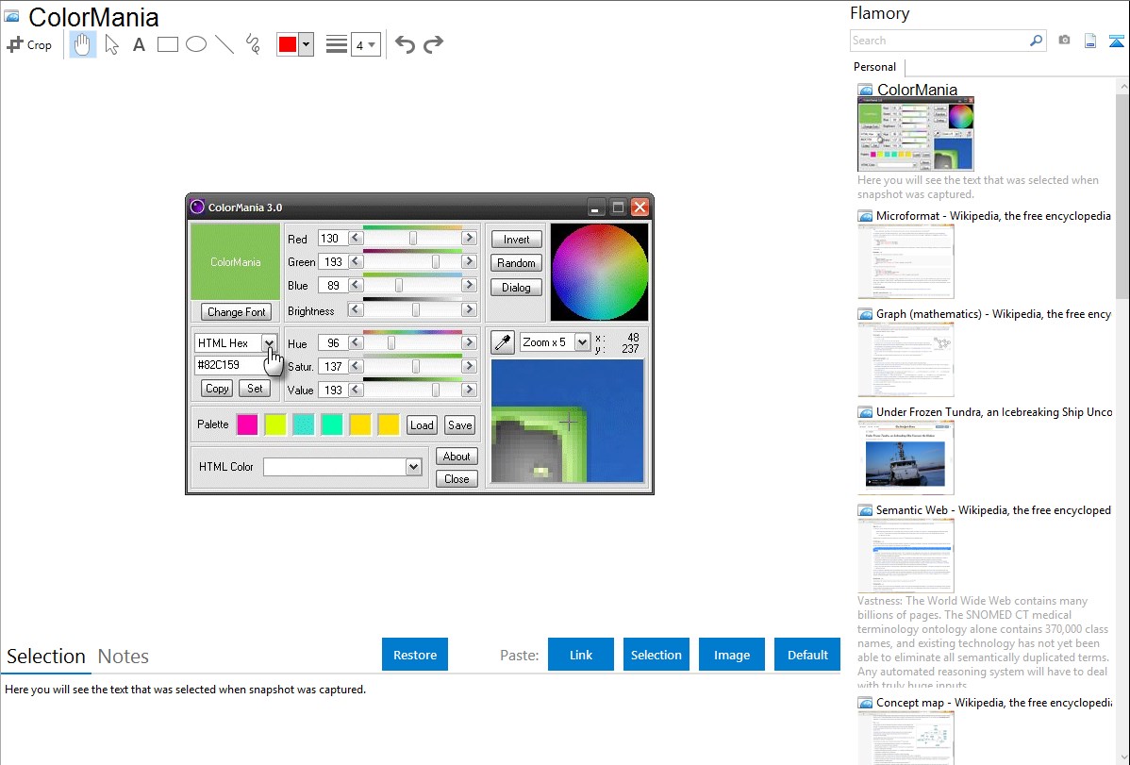Paste as Link button
Screen dimensions: 1130x765
tap(581, 655)
